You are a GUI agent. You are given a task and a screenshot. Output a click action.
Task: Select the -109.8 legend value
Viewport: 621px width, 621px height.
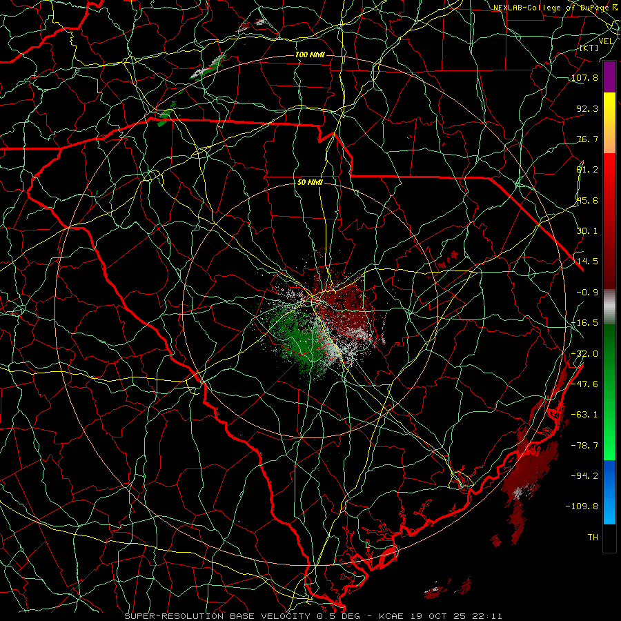(582, 506)
